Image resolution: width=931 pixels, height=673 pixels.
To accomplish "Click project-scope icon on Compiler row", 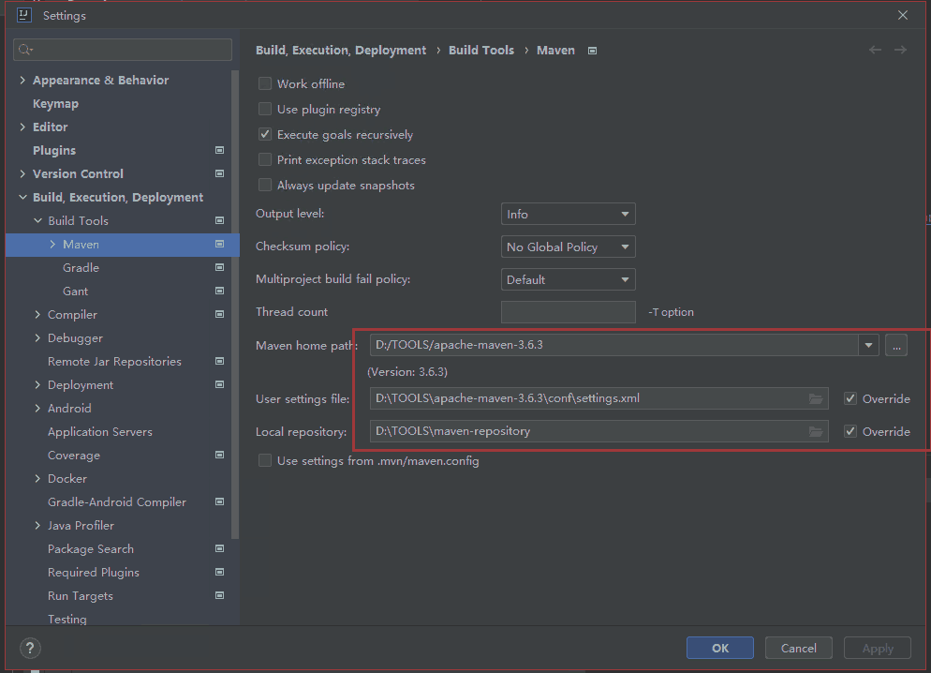I will point(220,314).
